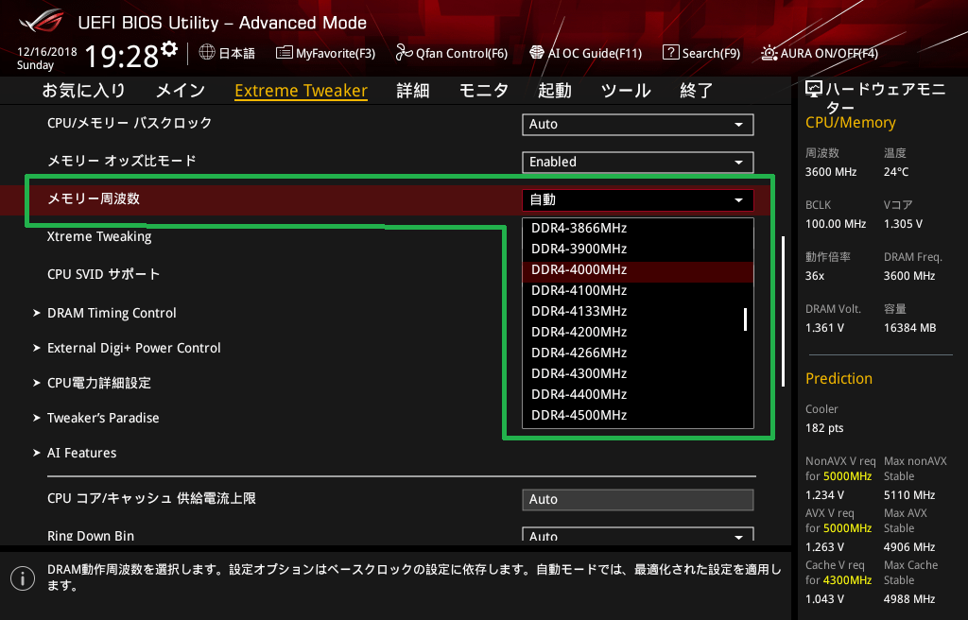Click the 1.305 V Vコア value
Screen dimensions: 968x620
point(903,224)
